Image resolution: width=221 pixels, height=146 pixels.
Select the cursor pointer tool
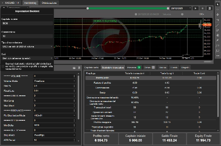click(x=218, y=4)
